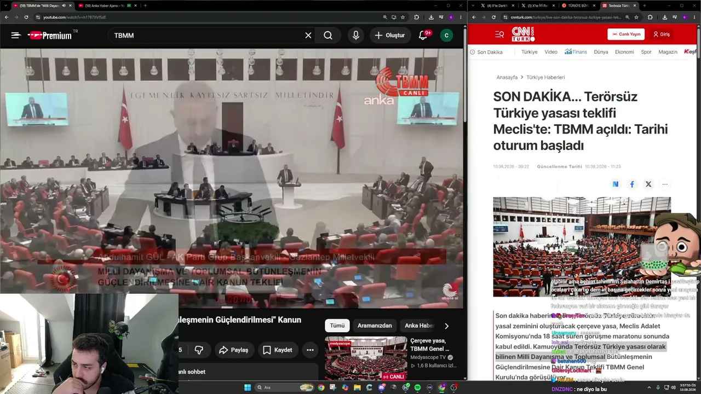The width and height of the screenshot is (701, 394).
Task: Bookmark the CNN Türk page with star
Action: click(636, 17)
